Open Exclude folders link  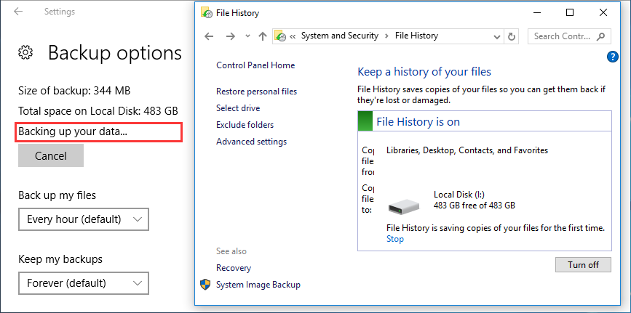[x=245, y=125]
